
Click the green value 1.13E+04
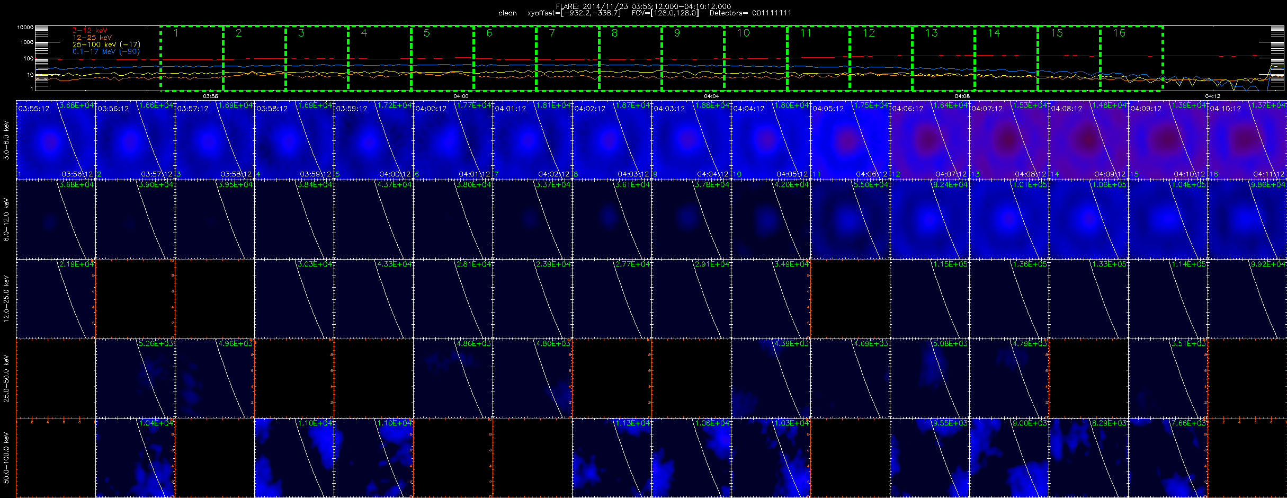click(x=633, y=423)
